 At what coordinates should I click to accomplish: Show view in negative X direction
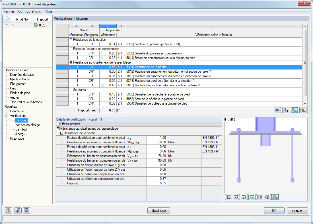[x=236, y=197]
